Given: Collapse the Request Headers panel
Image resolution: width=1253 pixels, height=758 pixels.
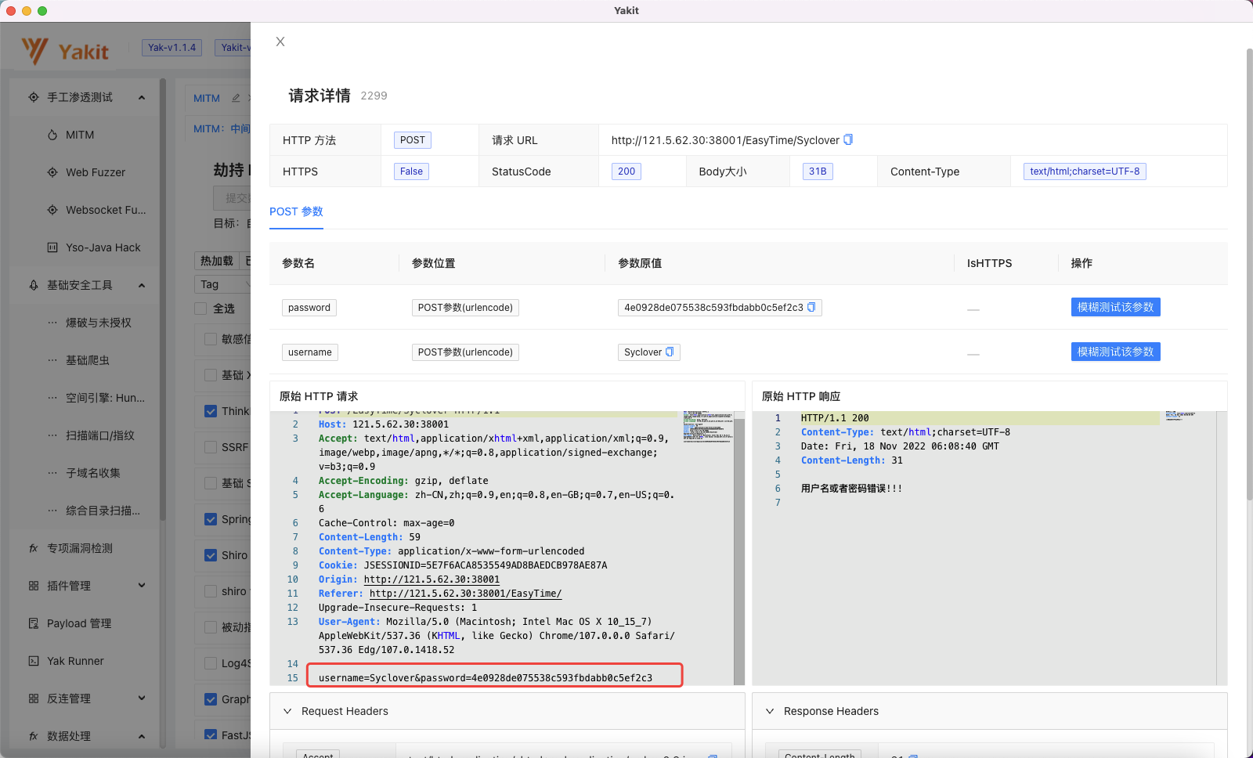Looking at the screenshot, I should pyautogui.click(x=287, y=711).
